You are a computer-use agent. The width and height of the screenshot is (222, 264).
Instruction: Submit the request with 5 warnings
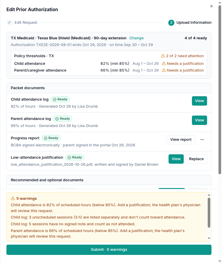109,250
